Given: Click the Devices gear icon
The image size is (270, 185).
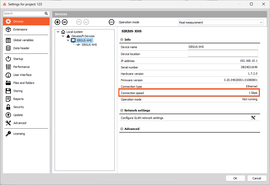Looking at the screenshot, I should point(8,21).
